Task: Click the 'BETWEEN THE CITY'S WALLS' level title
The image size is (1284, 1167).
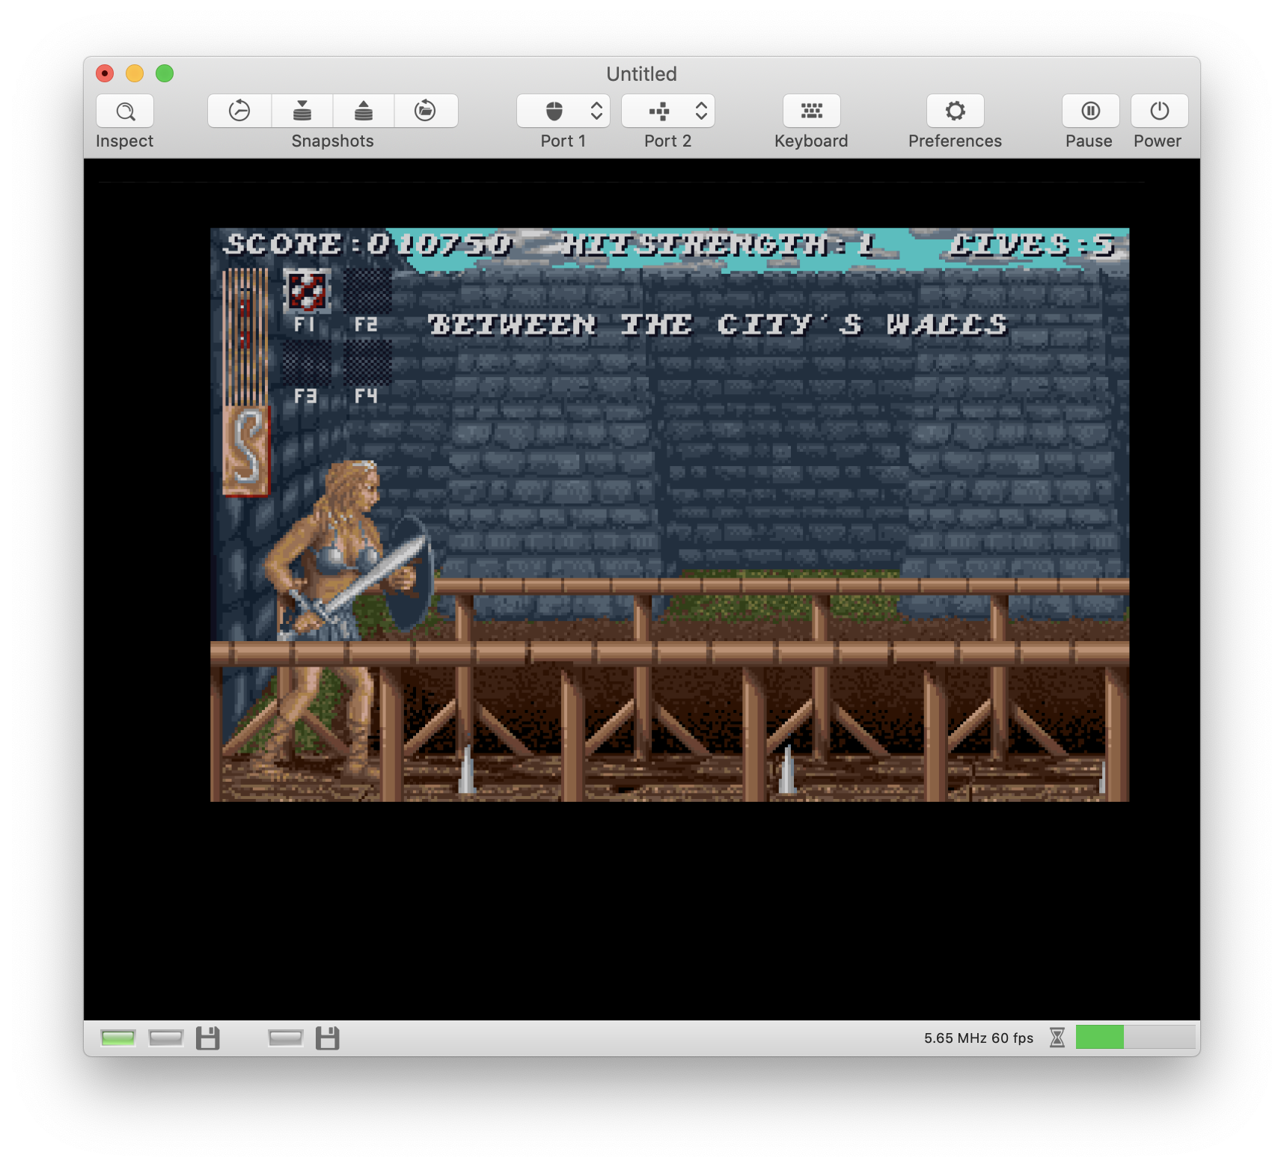Action: (718, 325)
